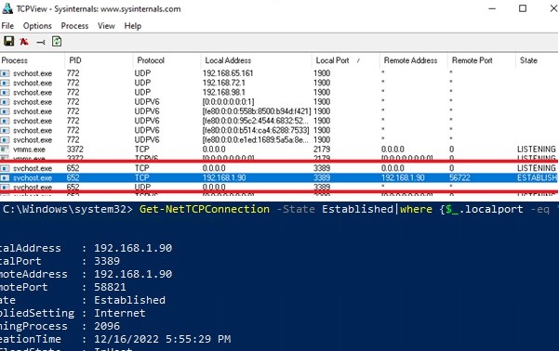559x351 pixels.
Task: Open the File menu
Action: tap(7, 26)
